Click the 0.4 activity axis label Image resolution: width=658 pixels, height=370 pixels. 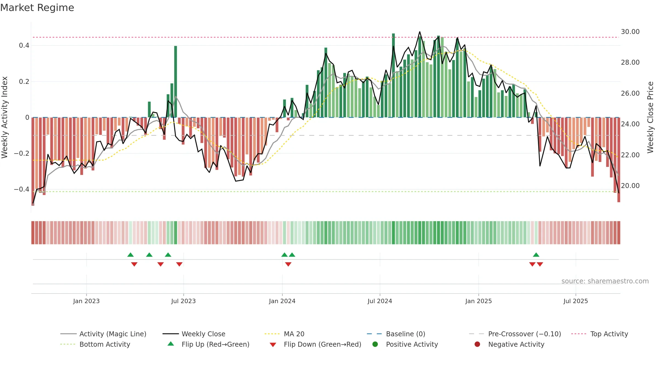(x=24, y=45)
